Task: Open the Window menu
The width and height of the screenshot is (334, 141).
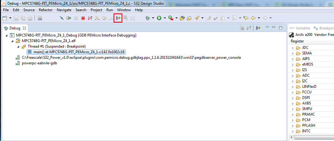Action: click(124, 10)
